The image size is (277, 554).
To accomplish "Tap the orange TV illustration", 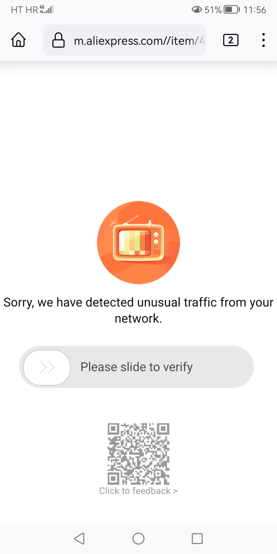I will click(138, 243).
